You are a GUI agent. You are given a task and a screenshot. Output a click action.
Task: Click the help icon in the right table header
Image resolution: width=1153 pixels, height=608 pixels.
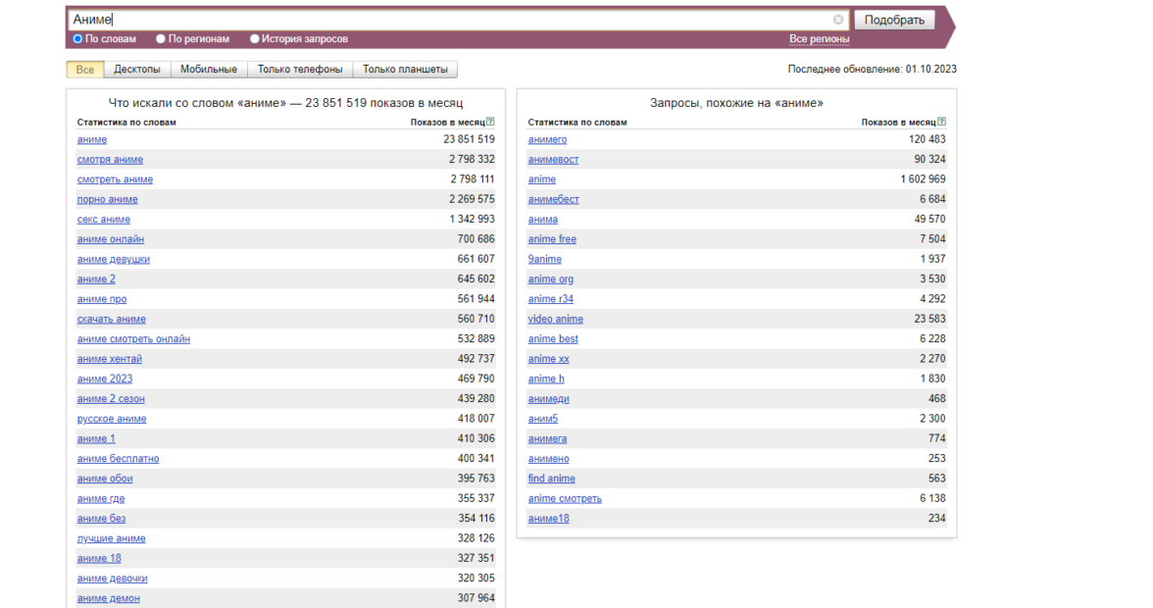(941, 123)
